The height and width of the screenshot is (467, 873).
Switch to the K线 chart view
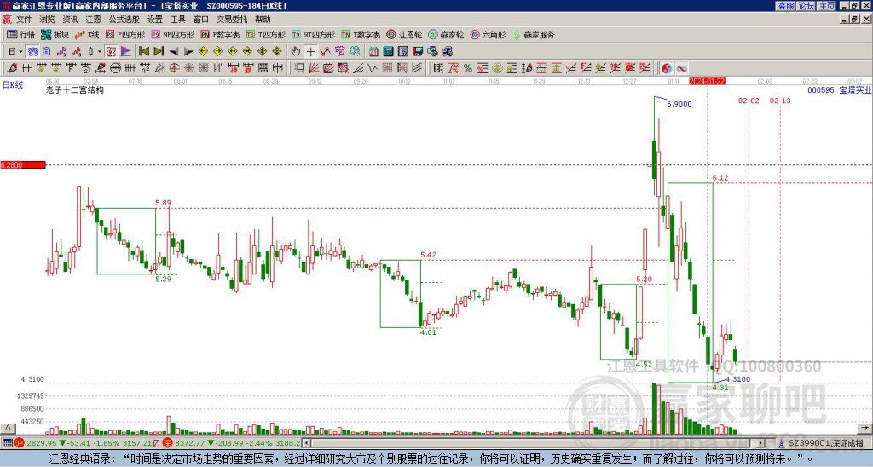pos(88,35)
